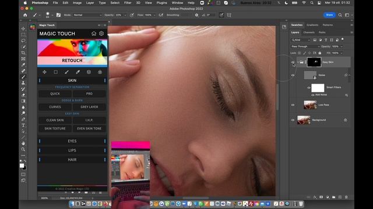Click the Low Pass layer thumbnail
Viewport: 373px width, 209px height.
tap(310, 105)
